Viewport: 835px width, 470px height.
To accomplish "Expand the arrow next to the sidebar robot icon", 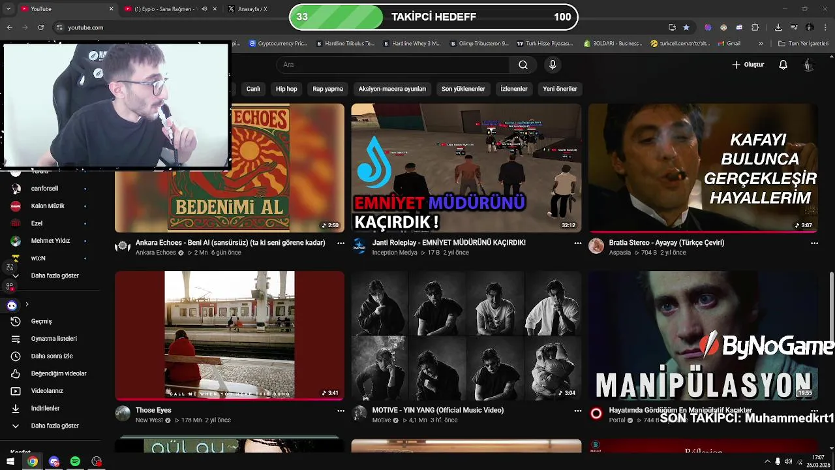I will coord(27,304).
